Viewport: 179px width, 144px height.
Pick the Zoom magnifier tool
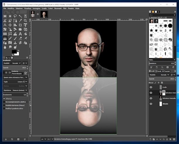pyautogui.click(x=26, y=21)
